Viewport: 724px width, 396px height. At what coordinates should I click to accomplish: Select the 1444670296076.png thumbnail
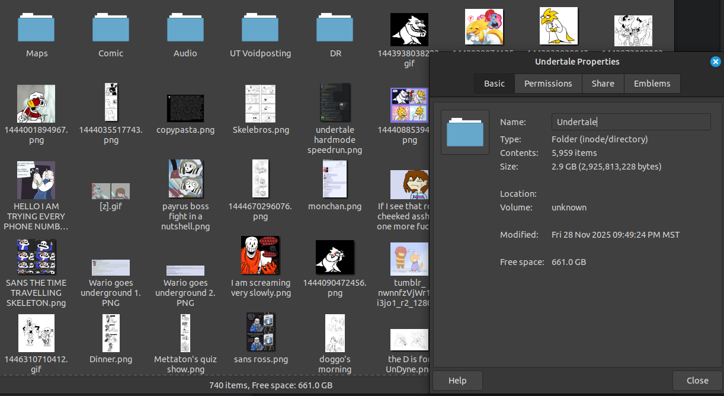pyautogui.click(x=260, y=178)
